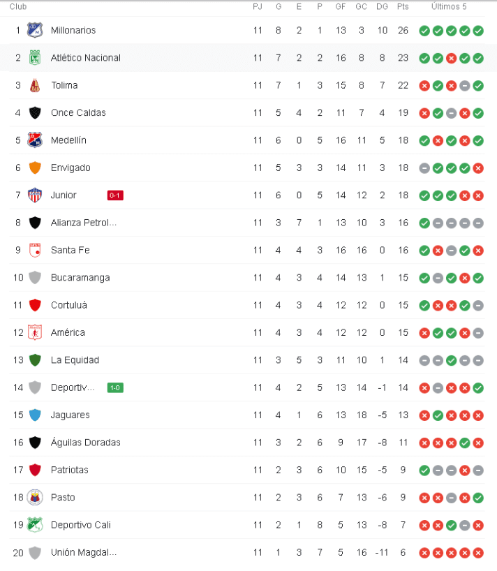Click the Pasto team badge
The image size is (497, 571).
pyautogui.click(x=35, y=498)
